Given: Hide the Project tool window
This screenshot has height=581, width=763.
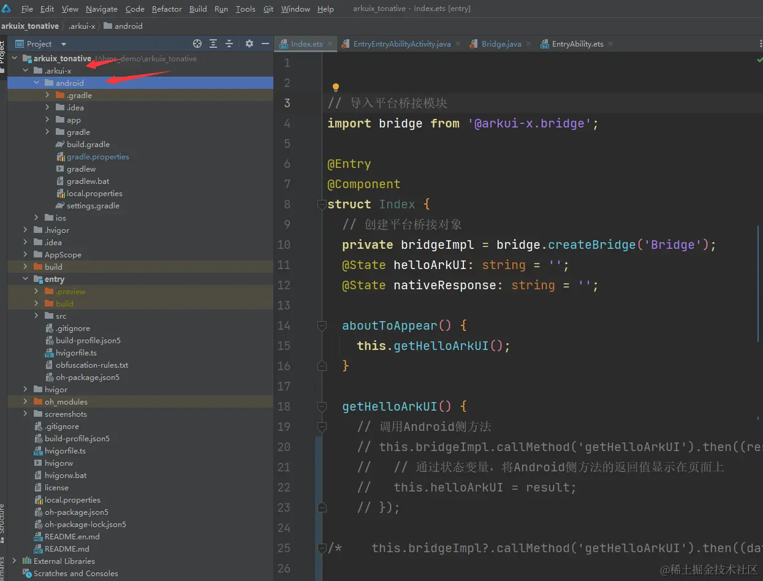Looking at the screenshot, I should [265, 44].
